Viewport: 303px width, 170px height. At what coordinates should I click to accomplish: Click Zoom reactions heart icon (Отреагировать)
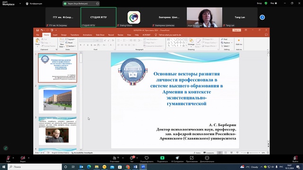(x=147, y=158)
